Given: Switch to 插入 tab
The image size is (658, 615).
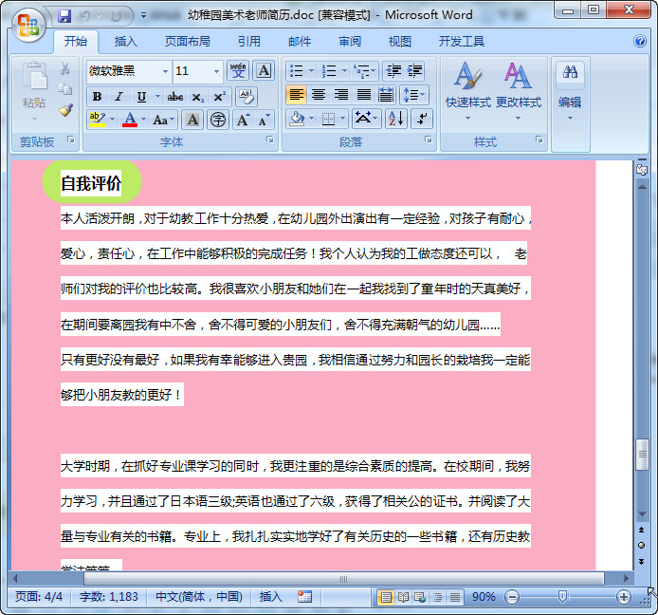Looking at the screenshot, I should pos(125,41).
